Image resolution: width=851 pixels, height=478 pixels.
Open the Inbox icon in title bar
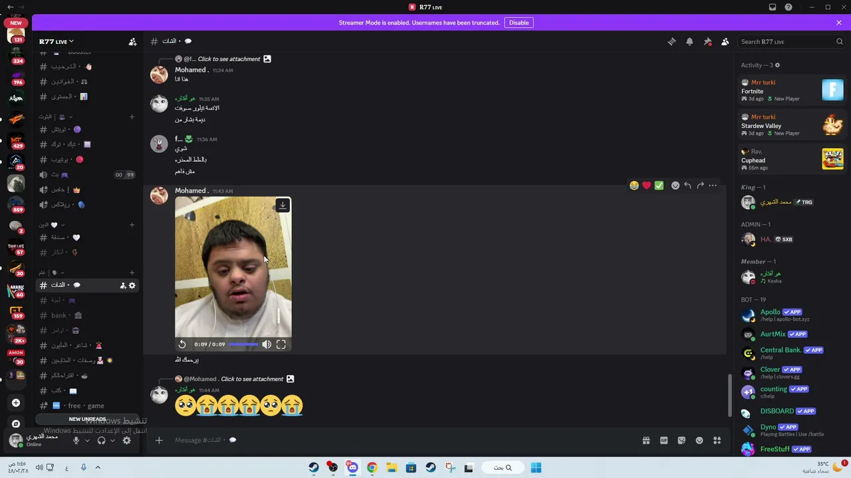(773, 7)
